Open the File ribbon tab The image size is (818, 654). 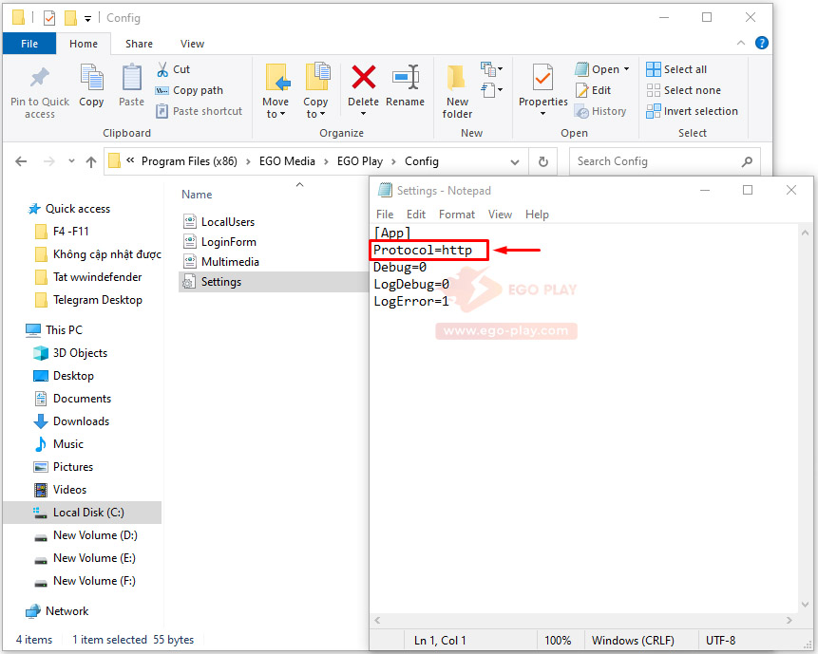click(x=29, y=44)
